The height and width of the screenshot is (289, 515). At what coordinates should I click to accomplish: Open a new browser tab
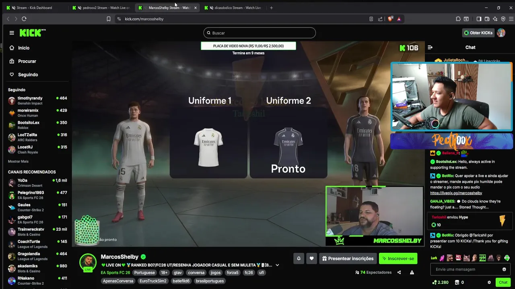pyautogui.click(x=271, y=8)
